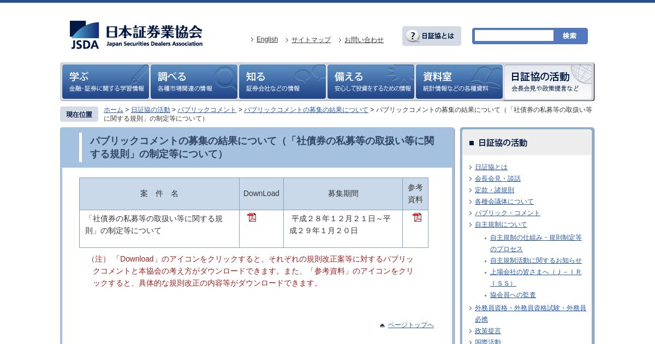Click the 検索 search button
The width and height of the screenshot is (655, 344).
point(570,35)
